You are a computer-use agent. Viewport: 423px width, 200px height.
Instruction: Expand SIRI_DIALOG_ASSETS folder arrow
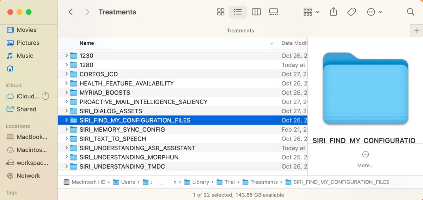coord(66,111)
